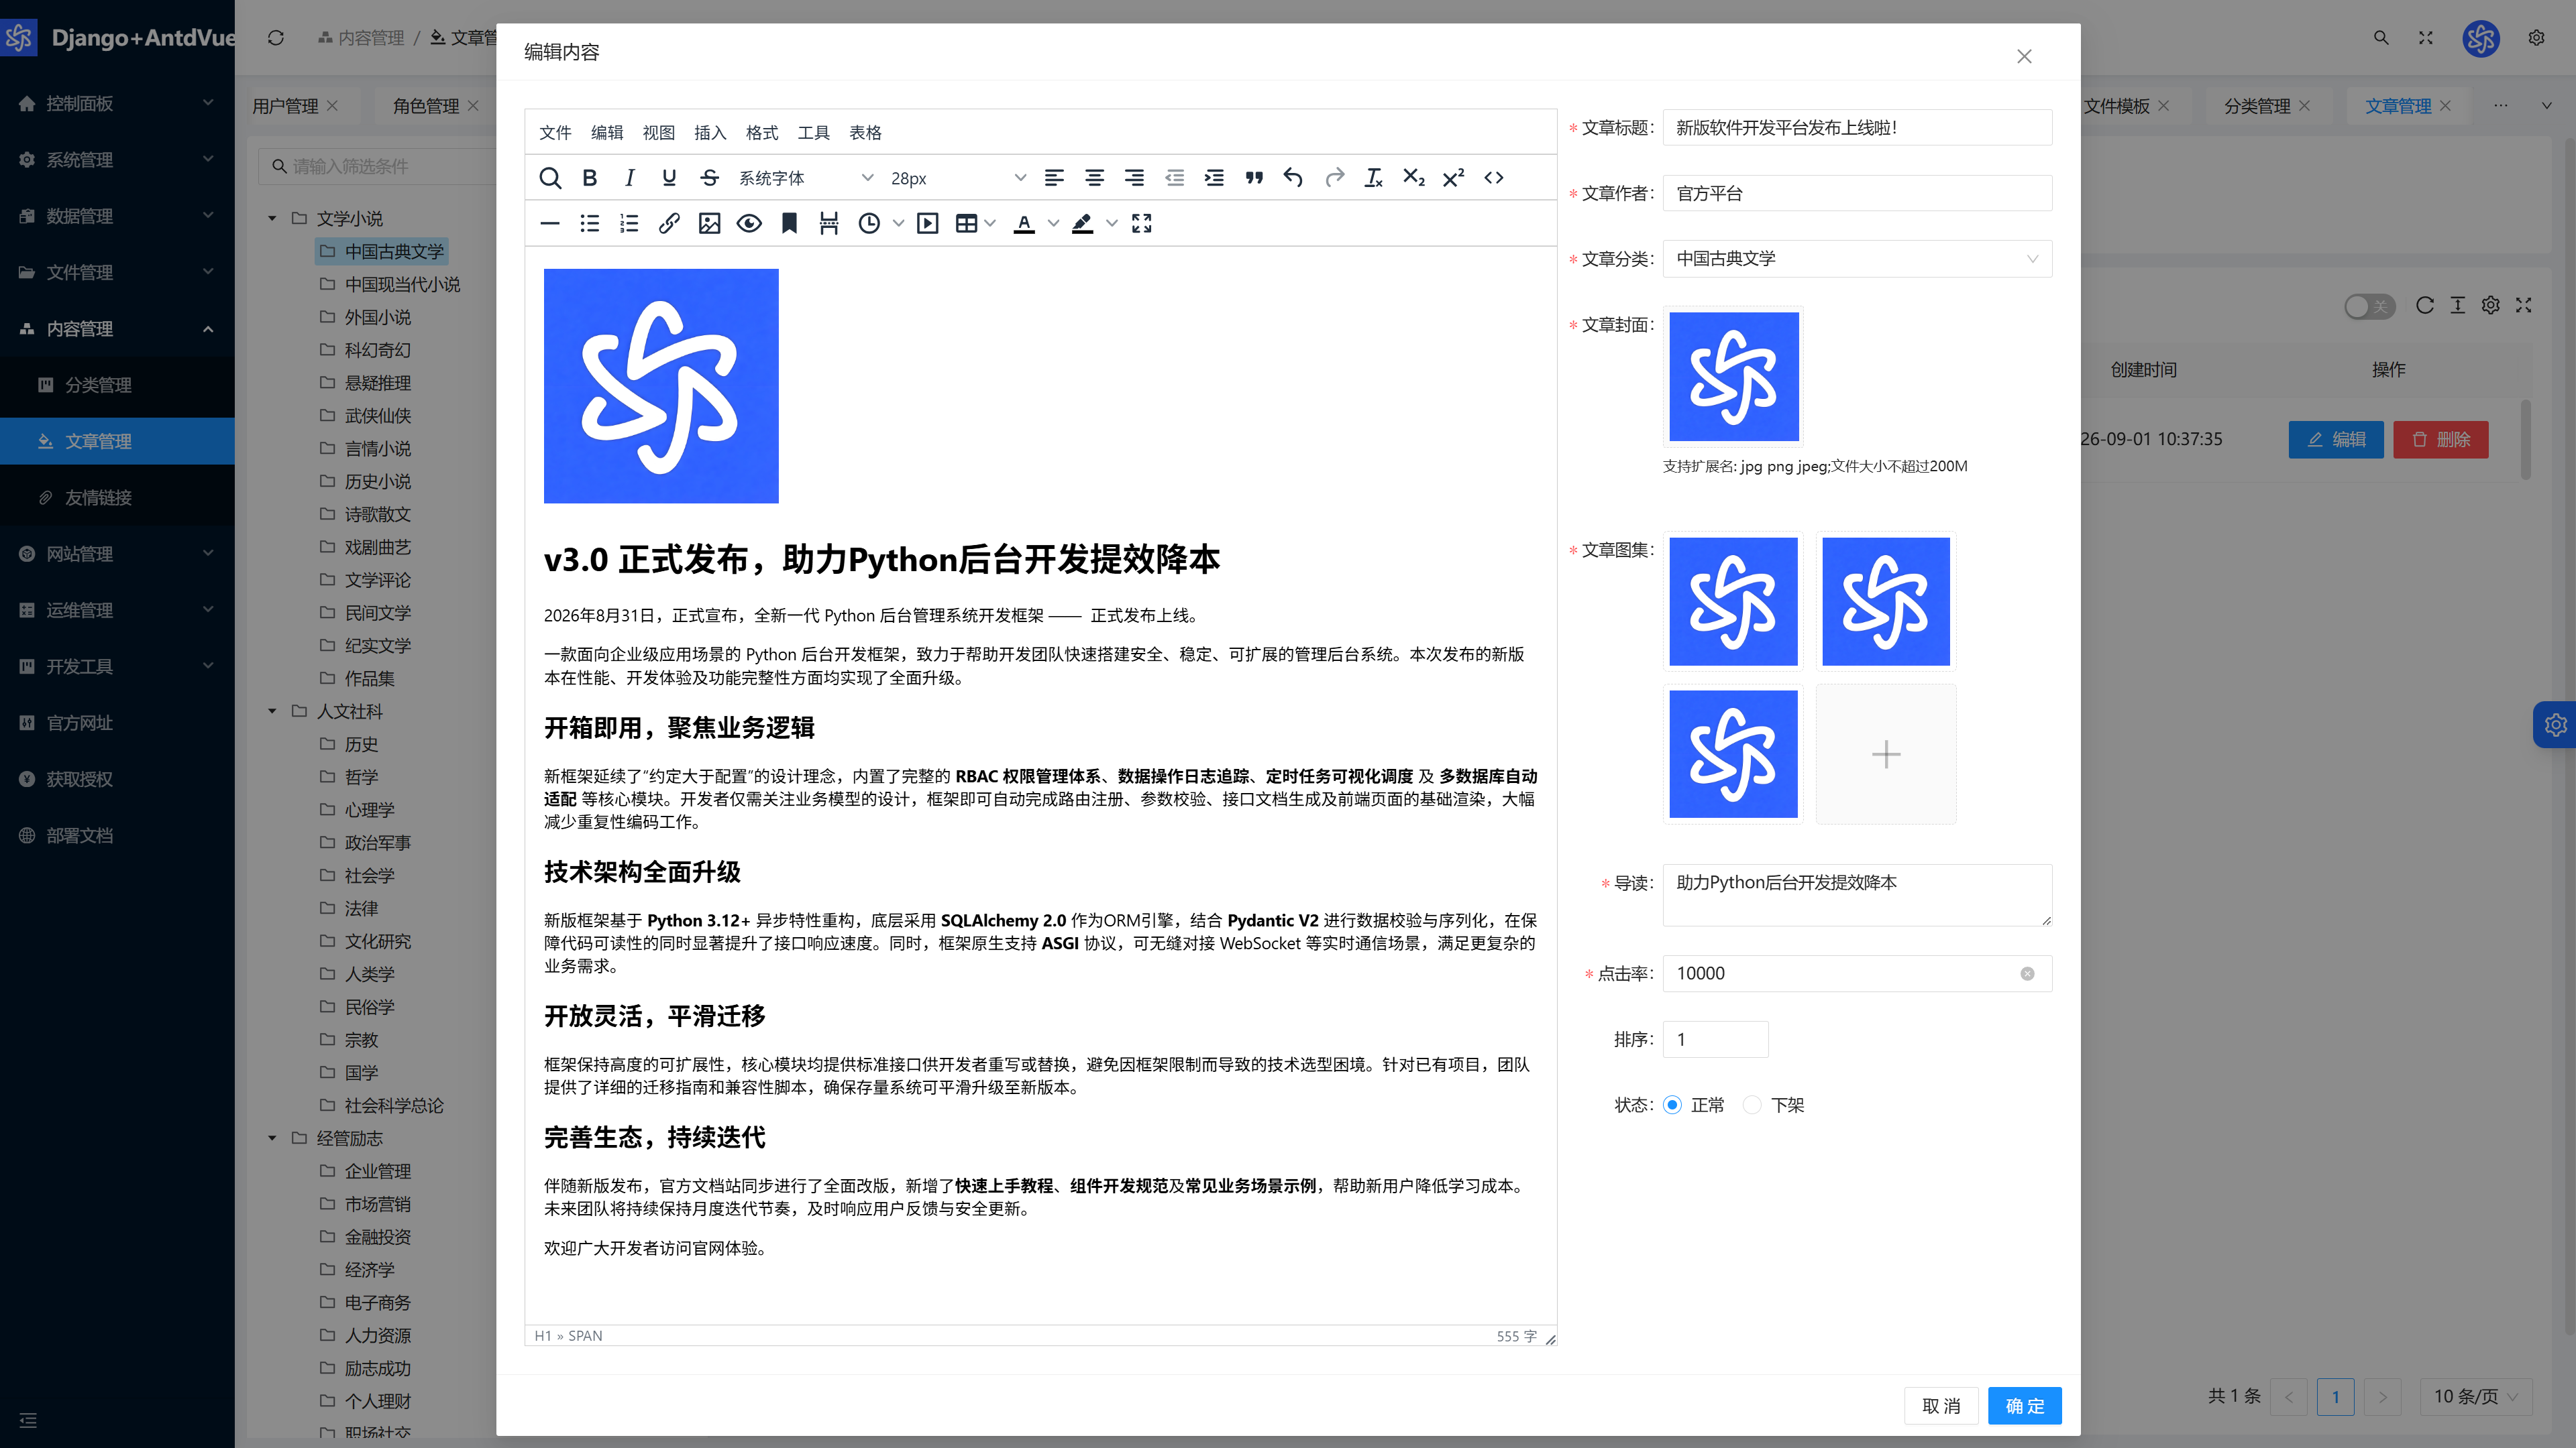Viewport: 2576px width, 1448px height.
Task: Click blue 编辑 button in table row
Action: 2336,440
